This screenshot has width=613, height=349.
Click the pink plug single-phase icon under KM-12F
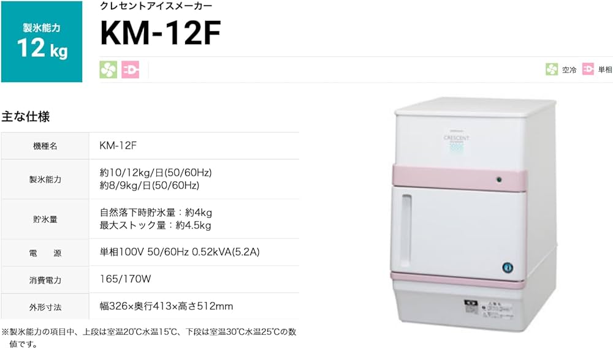click(x=130, y=70)
